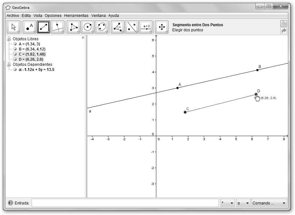
Task: Hide point C using its bullet
Action: (x=15, y=54)
